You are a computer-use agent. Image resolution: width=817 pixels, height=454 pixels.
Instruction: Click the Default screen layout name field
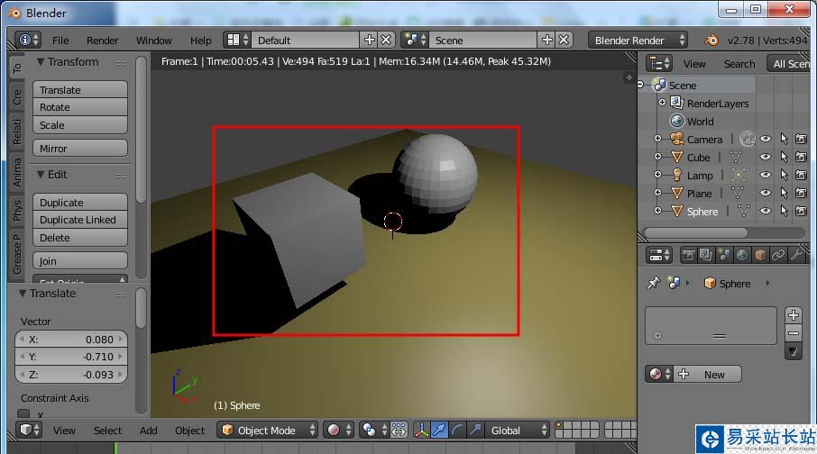pos(305,41)
